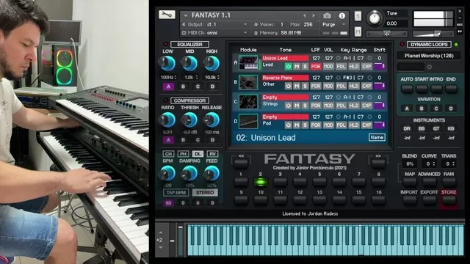This screenshot has height=264, width=470.
Task: Toggle the Dynamic Loops power button
Action: [402, 44]
